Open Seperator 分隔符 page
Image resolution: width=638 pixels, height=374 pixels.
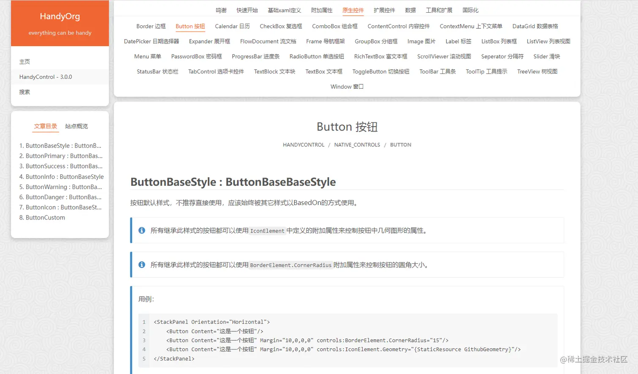tap(503, 57)
